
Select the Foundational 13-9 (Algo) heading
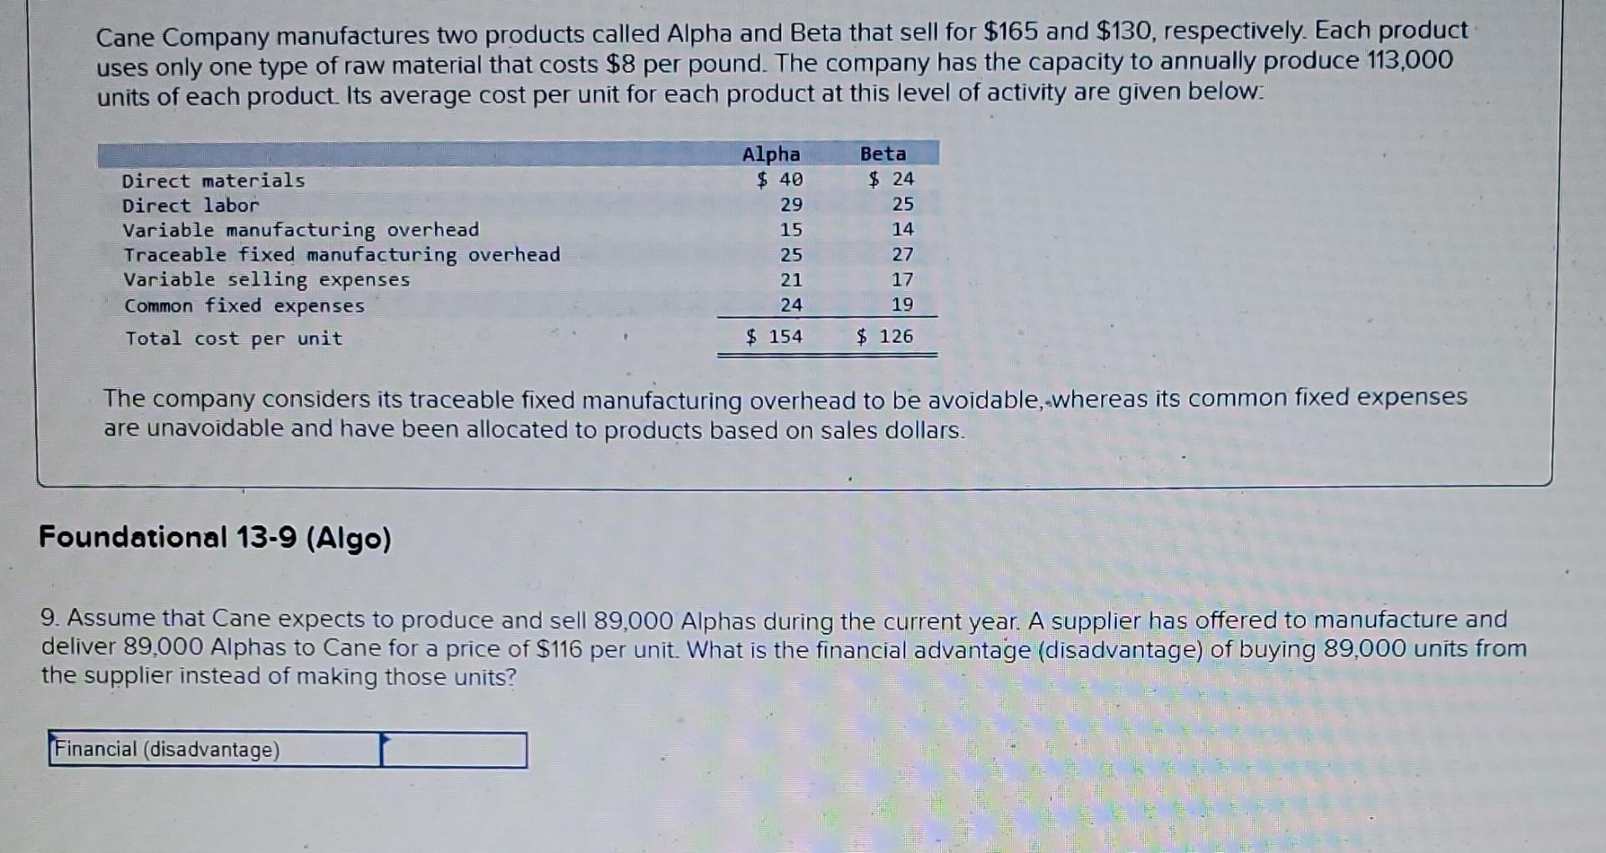213,539
